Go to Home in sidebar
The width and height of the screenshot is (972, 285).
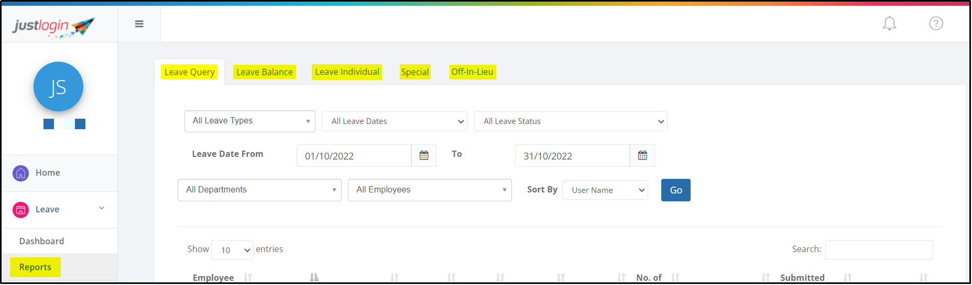(48, 173)
